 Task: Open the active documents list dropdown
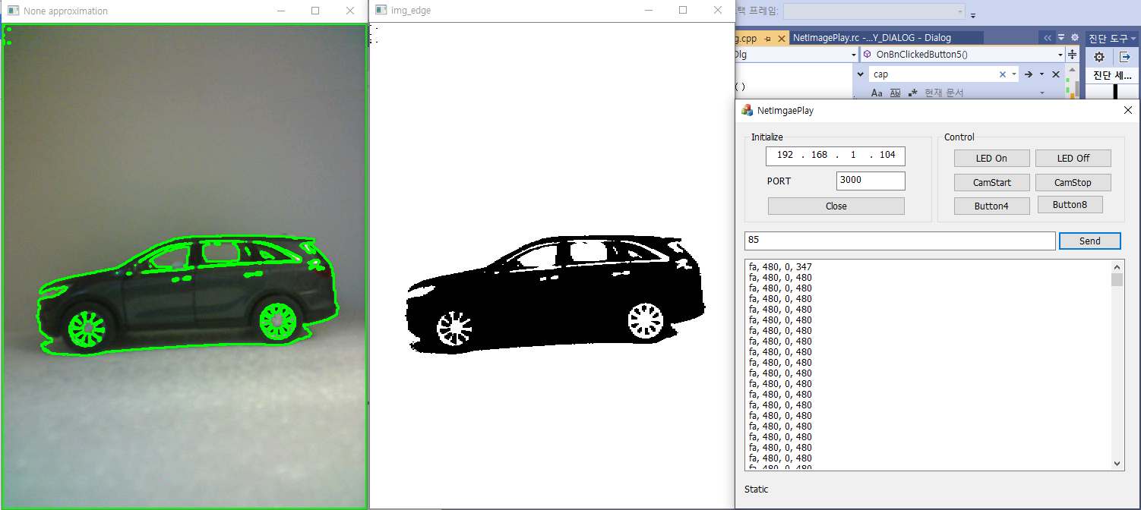click(1061, 37)
